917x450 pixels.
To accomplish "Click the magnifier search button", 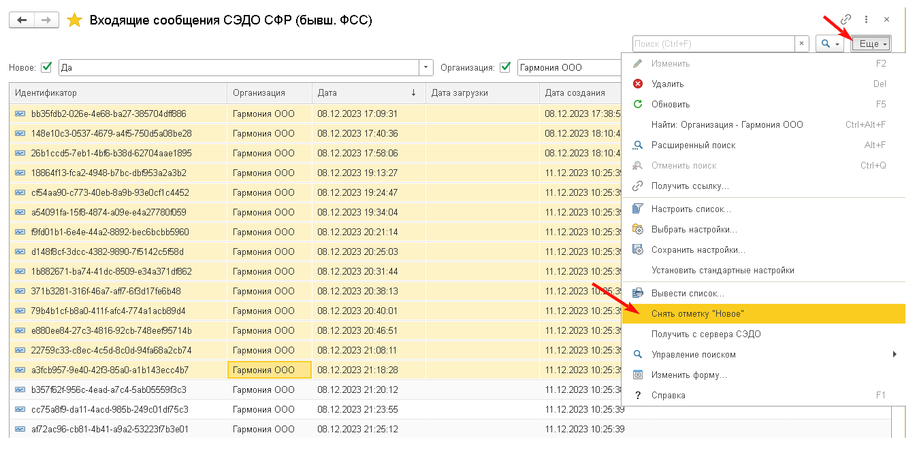I will [829, 44].
